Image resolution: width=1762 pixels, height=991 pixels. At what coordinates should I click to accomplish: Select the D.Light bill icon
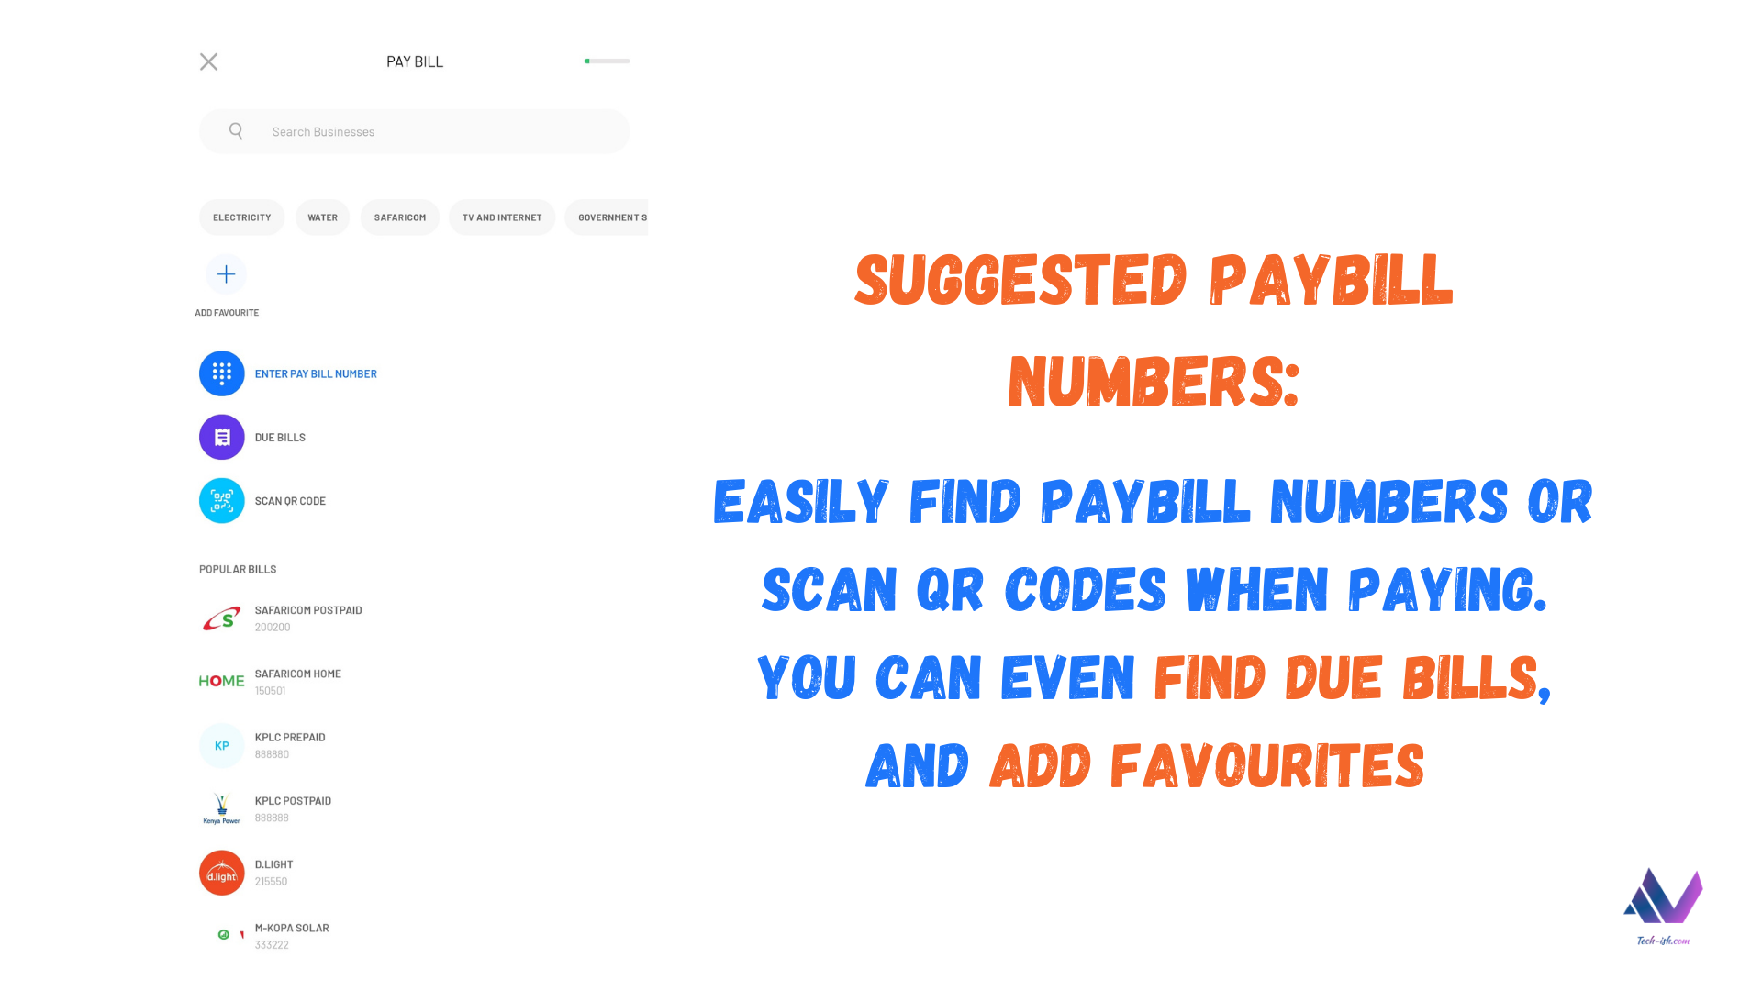tap(219, 871)
